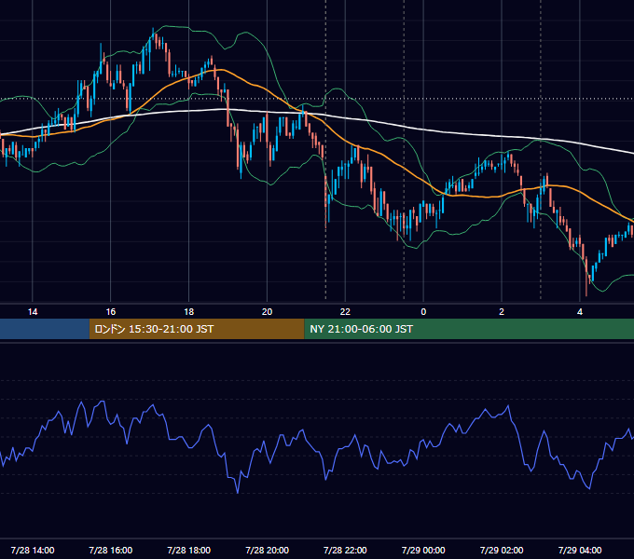This screenshot has width=634, height=559.
Task: Click the 7/29 00:00 time label
Action: tap(423, 550)
